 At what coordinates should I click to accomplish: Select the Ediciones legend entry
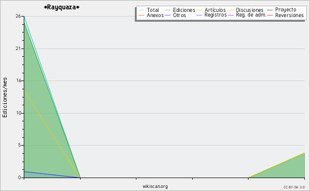180,10
